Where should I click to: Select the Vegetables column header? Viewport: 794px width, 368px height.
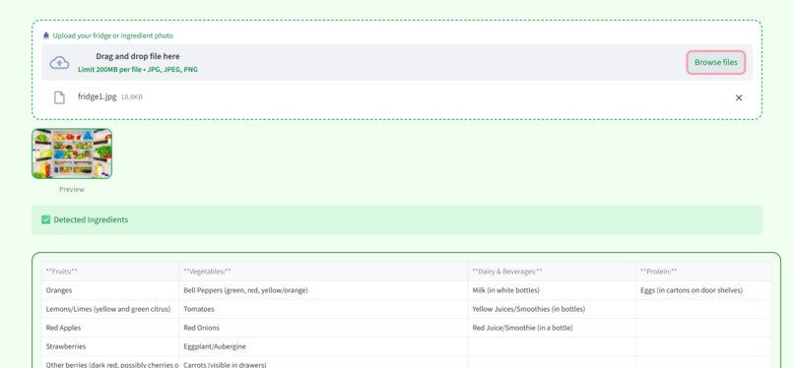pos(323,272)
